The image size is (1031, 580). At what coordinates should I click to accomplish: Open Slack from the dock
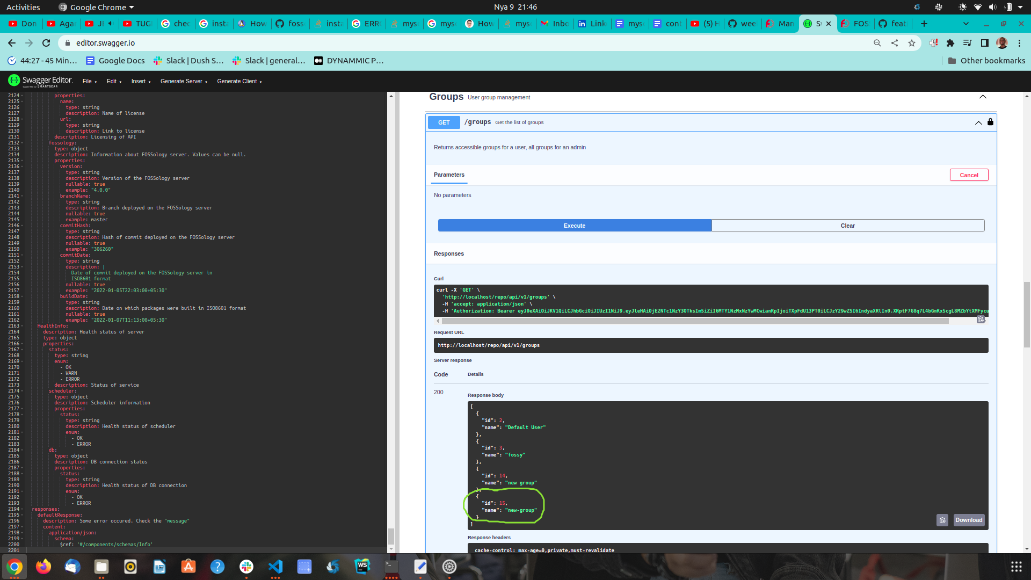(x=246, y=567)
